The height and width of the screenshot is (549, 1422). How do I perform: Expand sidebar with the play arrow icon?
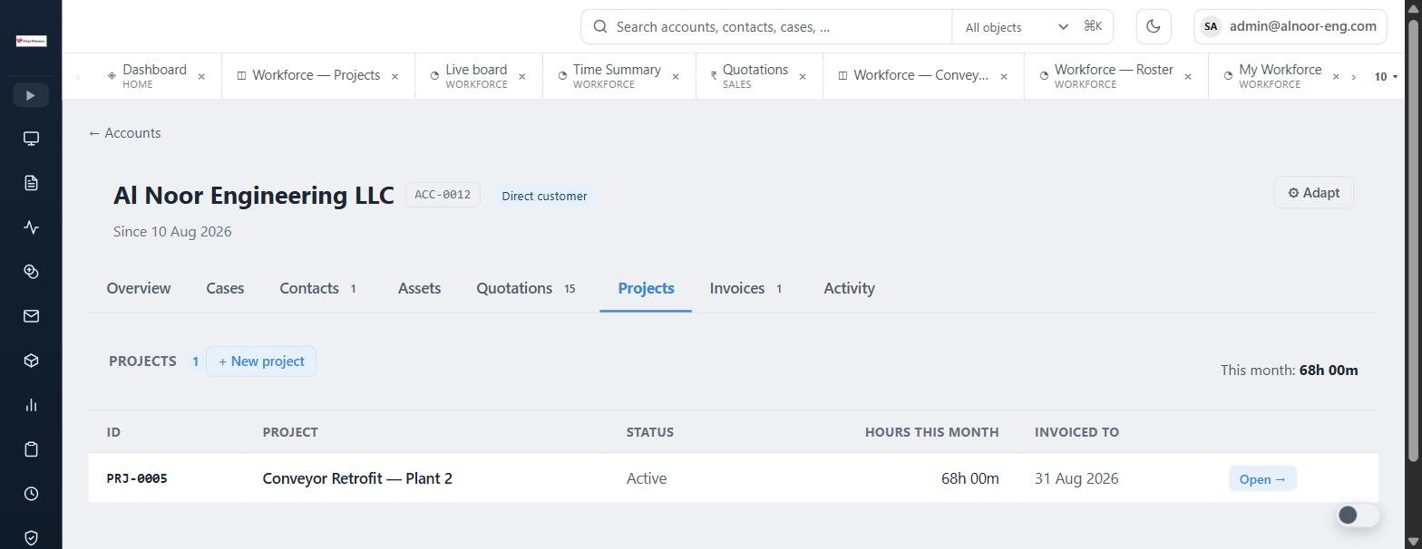coord(31,95)
